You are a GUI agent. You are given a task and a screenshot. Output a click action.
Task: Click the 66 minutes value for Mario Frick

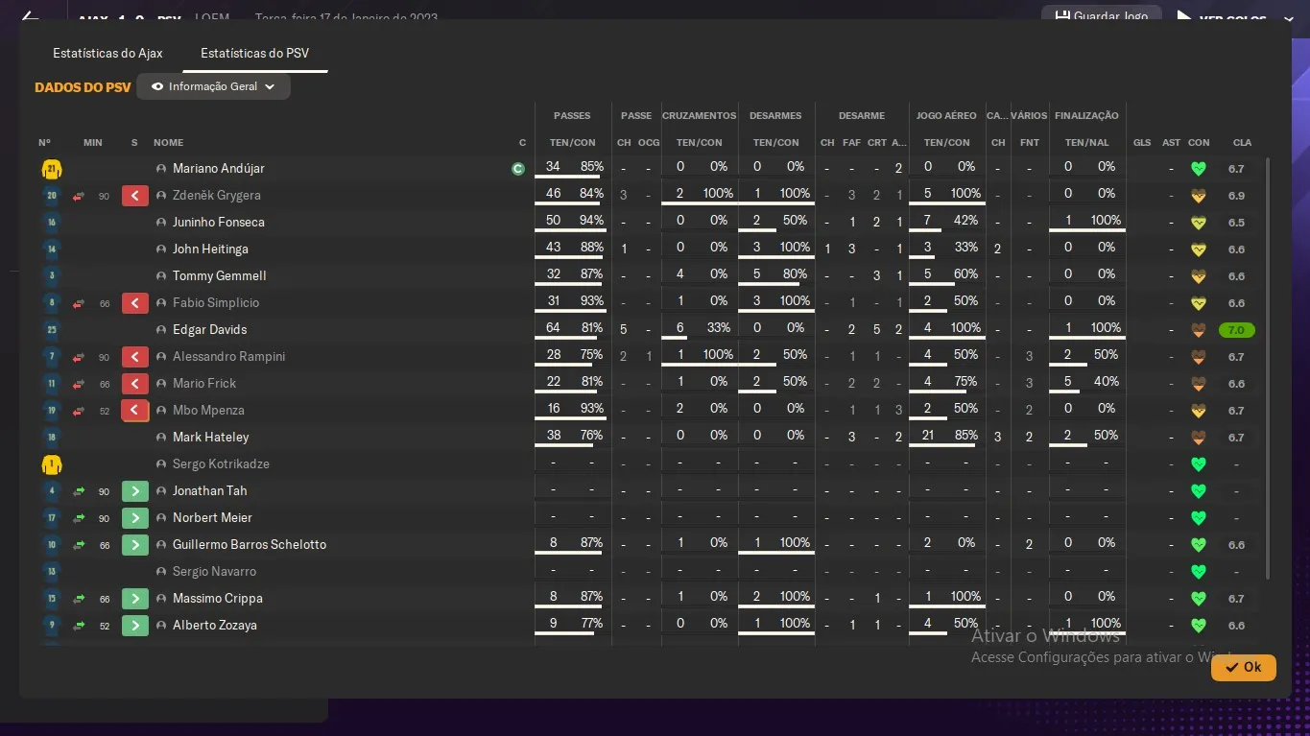click(105, 384)
